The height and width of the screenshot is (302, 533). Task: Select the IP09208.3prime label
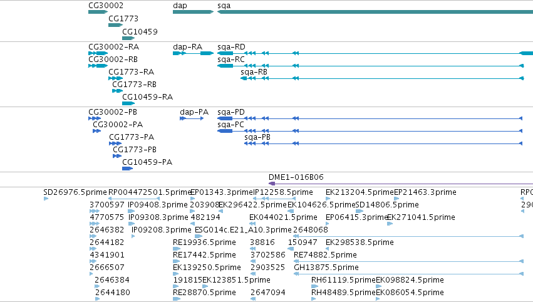tap(162, 230)
